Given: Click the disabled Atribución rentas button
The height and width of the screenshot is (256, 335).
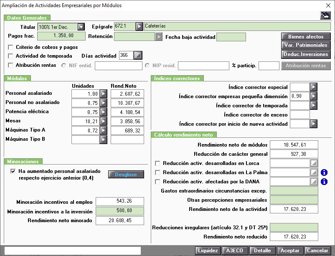Looking at the screenshot, I should pos(306,66).
